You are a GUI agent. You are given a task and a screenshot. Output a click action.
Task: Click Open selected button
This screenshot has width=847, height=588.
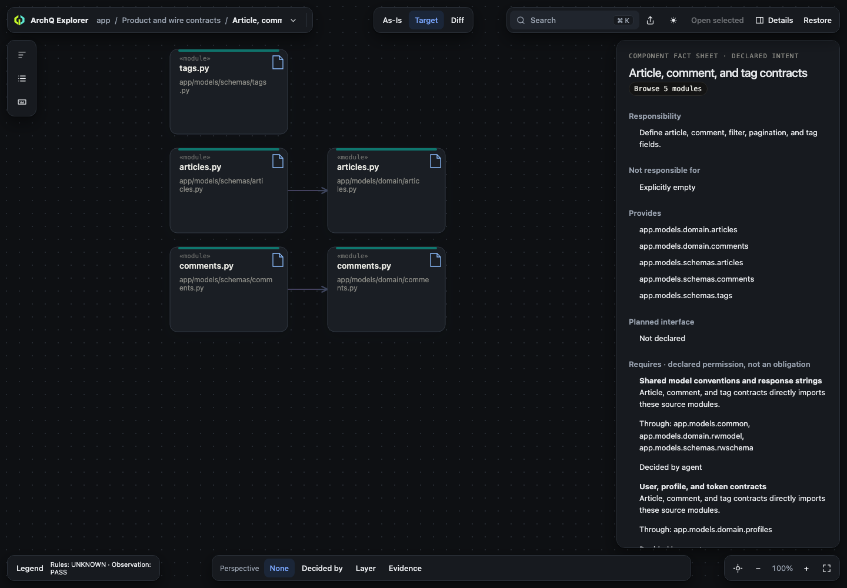(x=717, y=20)
